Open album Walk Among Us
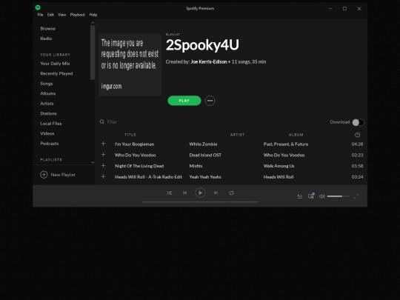400x300 pixels. pos(279,166)
